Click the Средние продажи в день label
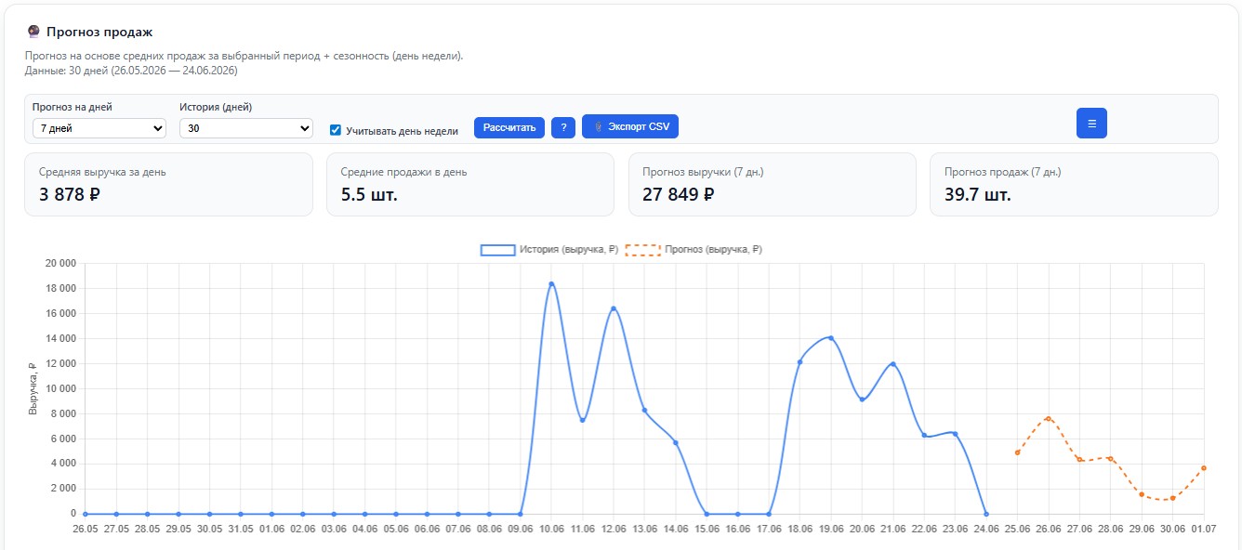The image size is (1242, 550). (x=403, y=172)
